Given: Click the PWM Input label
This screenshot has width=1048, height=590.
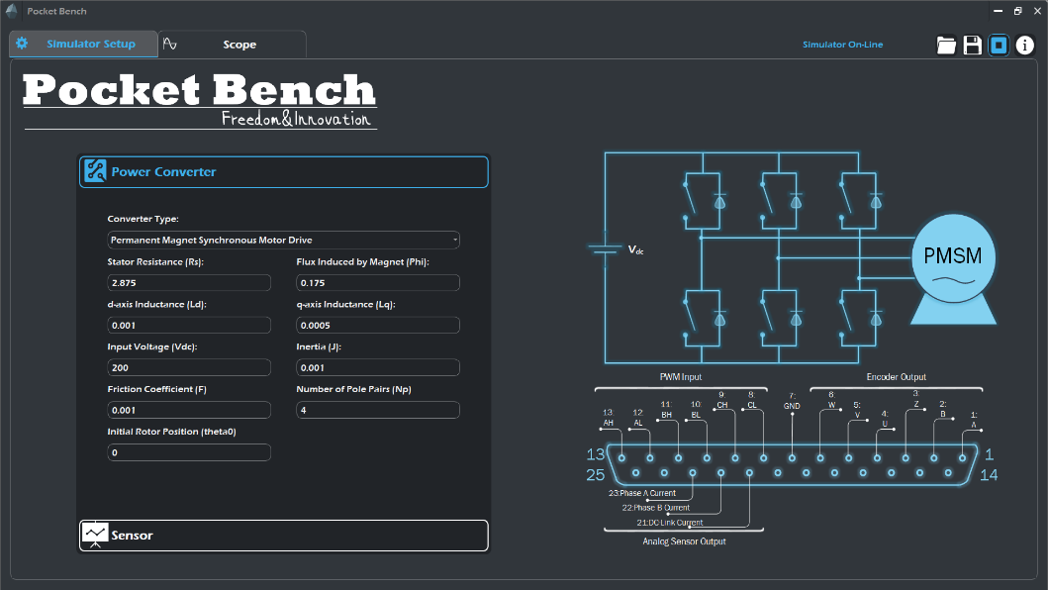Looking at the screenshot, I should 681,376.
